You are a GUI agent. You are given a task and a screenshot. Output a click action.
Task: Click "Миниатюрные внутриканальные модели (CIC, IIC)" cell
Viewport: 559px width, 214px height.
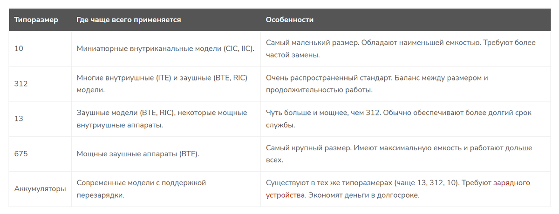[x=166, y=49]
